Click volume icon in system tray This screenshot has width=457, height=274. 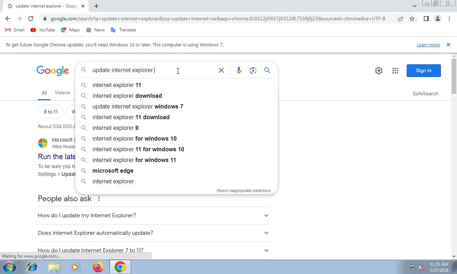coord(421,267)
